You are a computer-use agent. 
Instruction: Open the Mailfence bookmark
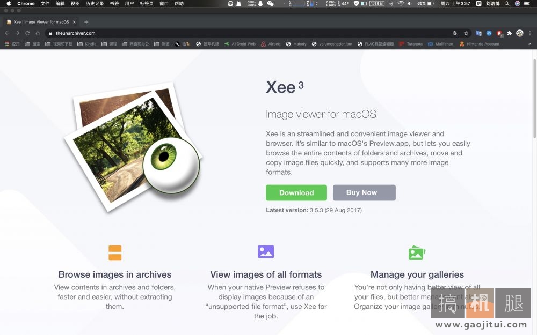pos(440,44)
